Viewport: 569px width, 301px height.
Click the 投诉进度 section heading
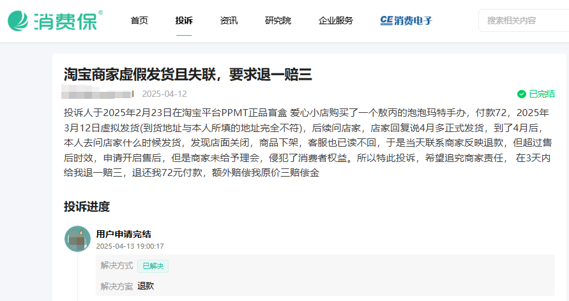coord(87,207)
